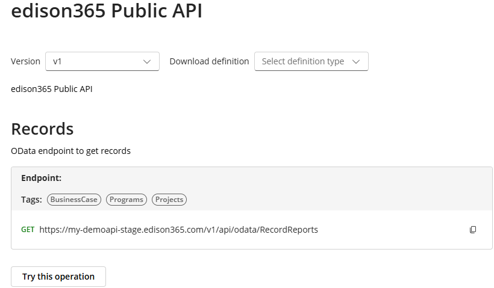Select the Projects tag
This screenshot has width=494, height=288.
pyautogui.click(x=169, y=200)
